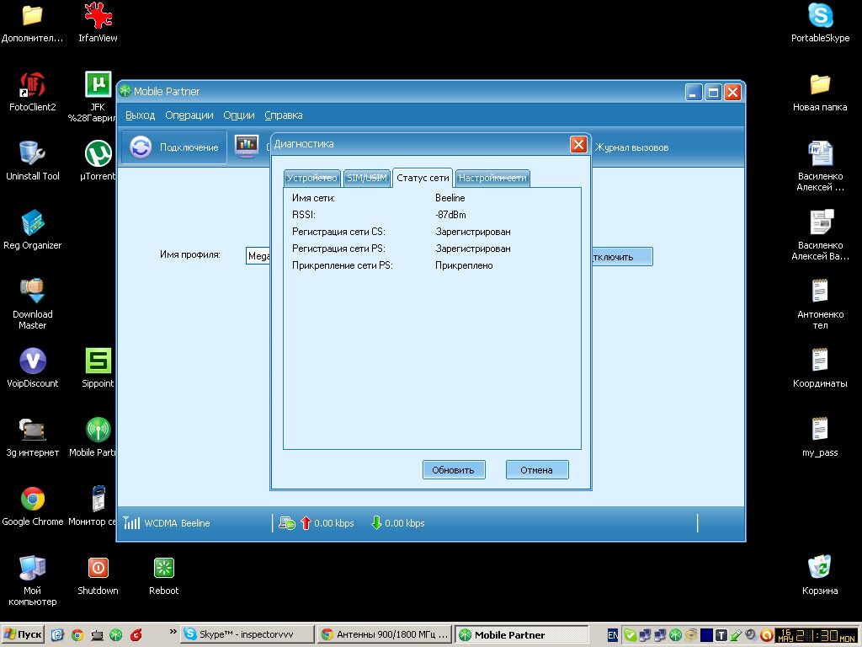Click the taskbar clock showing 21:30
Screen dimensions: 862x647
817,635
